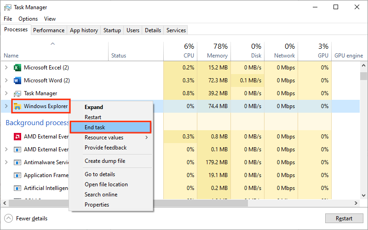This screenshot has width=368, height=230.
Task: Click the Restart button at bottom right
Action: (344, 218)
